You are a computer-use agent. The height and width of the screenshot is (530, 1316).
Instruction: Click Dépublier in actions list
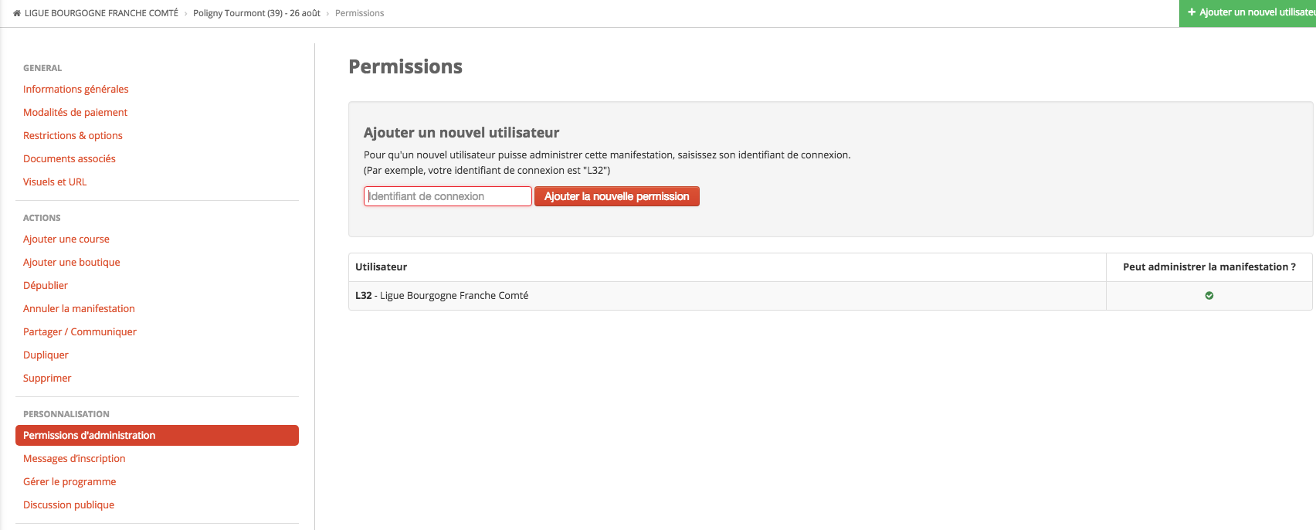pyautogui.click(x=46, y=285)
